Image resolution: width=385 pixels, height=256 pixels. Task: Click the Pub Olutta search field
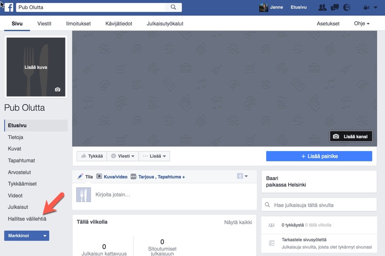[91, 7]
